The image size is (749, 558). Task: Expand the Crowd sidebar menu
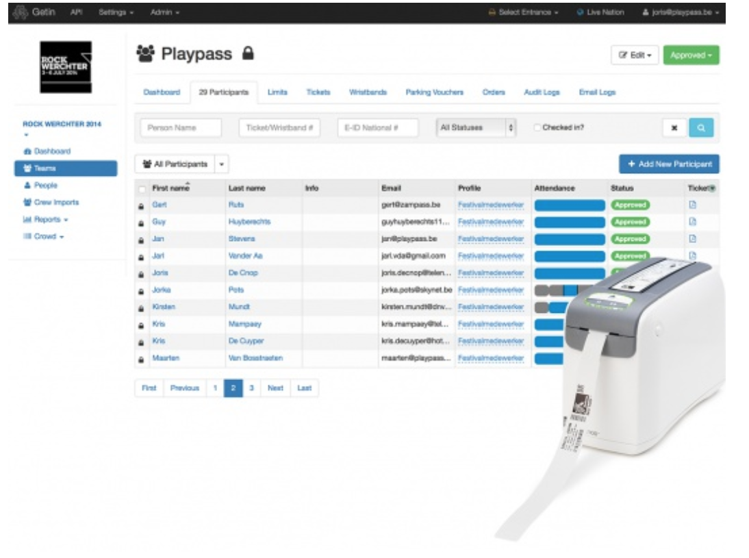point(43,236)
